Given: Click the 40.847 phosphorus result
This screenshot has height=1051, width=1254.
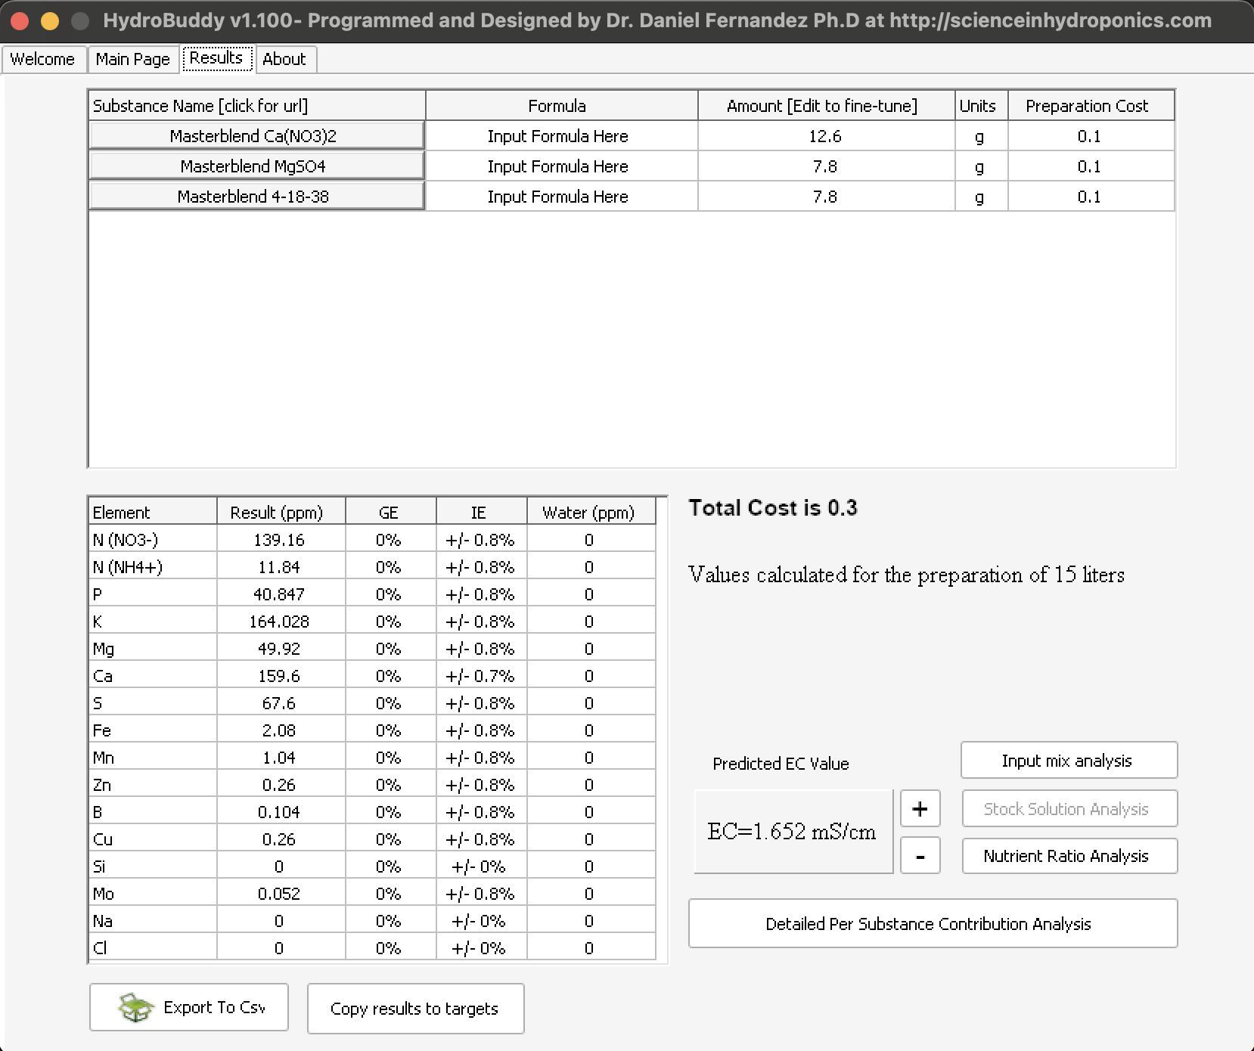Looking at the screenshot, I should point(281,594).
